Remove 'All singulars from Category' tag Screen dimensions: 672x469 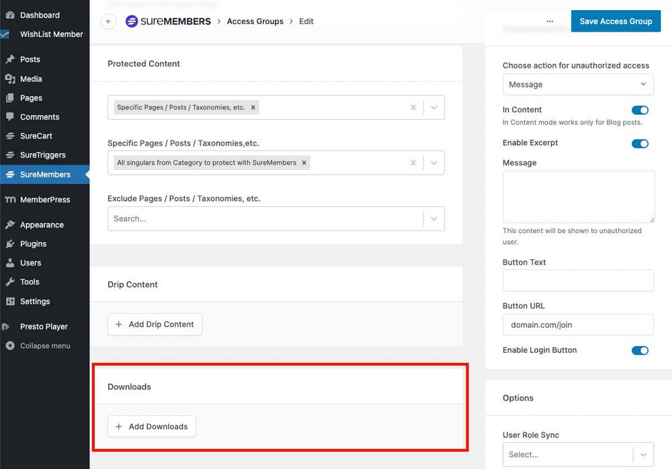304,163
